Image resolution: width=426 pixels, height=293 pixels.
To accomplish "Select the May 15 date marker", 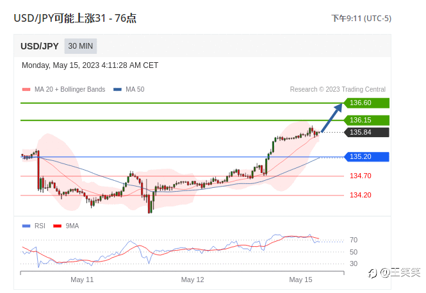I will 300,280.
